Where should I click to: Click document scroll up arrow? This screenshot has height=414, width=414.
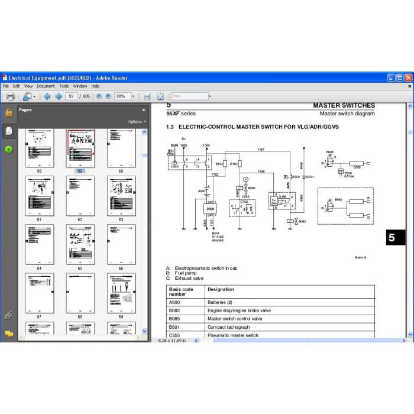[x=410, y=106]
